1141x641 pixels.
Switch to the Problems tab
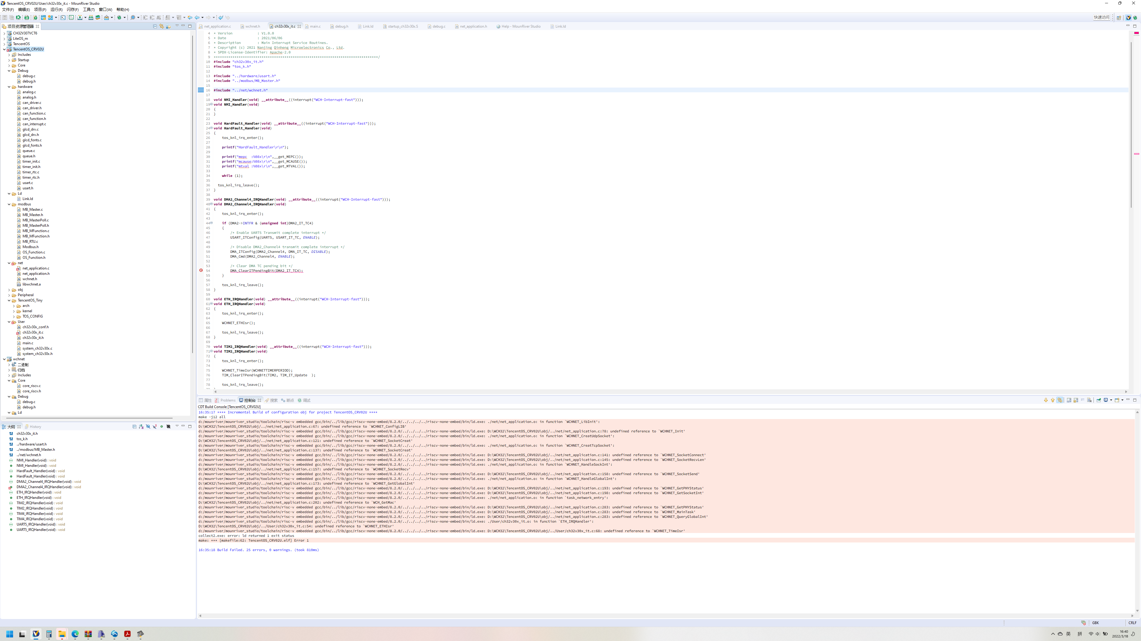pos(226,400)
